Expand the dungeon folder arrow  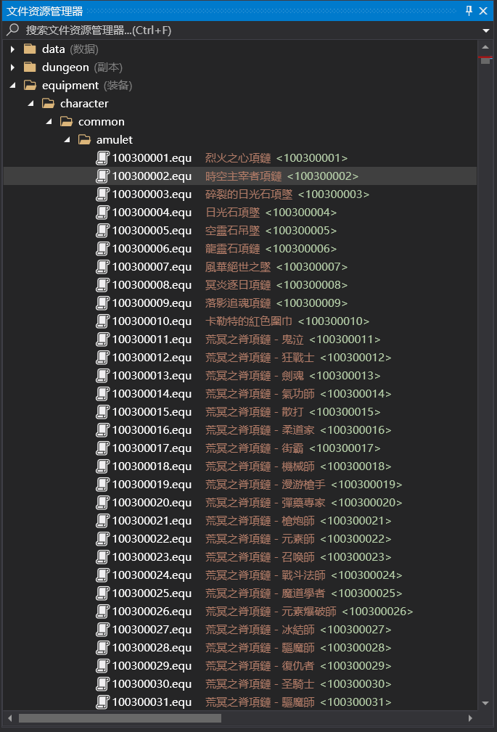[x=12, y=67]
